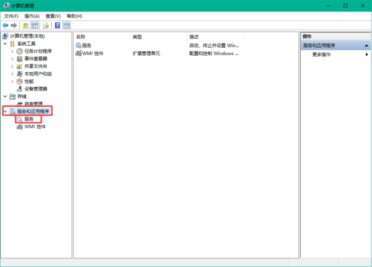Image resolution: width=372 pixels, height=267 pixels.
Task: Open the 文件(F) menu
Action: tap(12, 15)
